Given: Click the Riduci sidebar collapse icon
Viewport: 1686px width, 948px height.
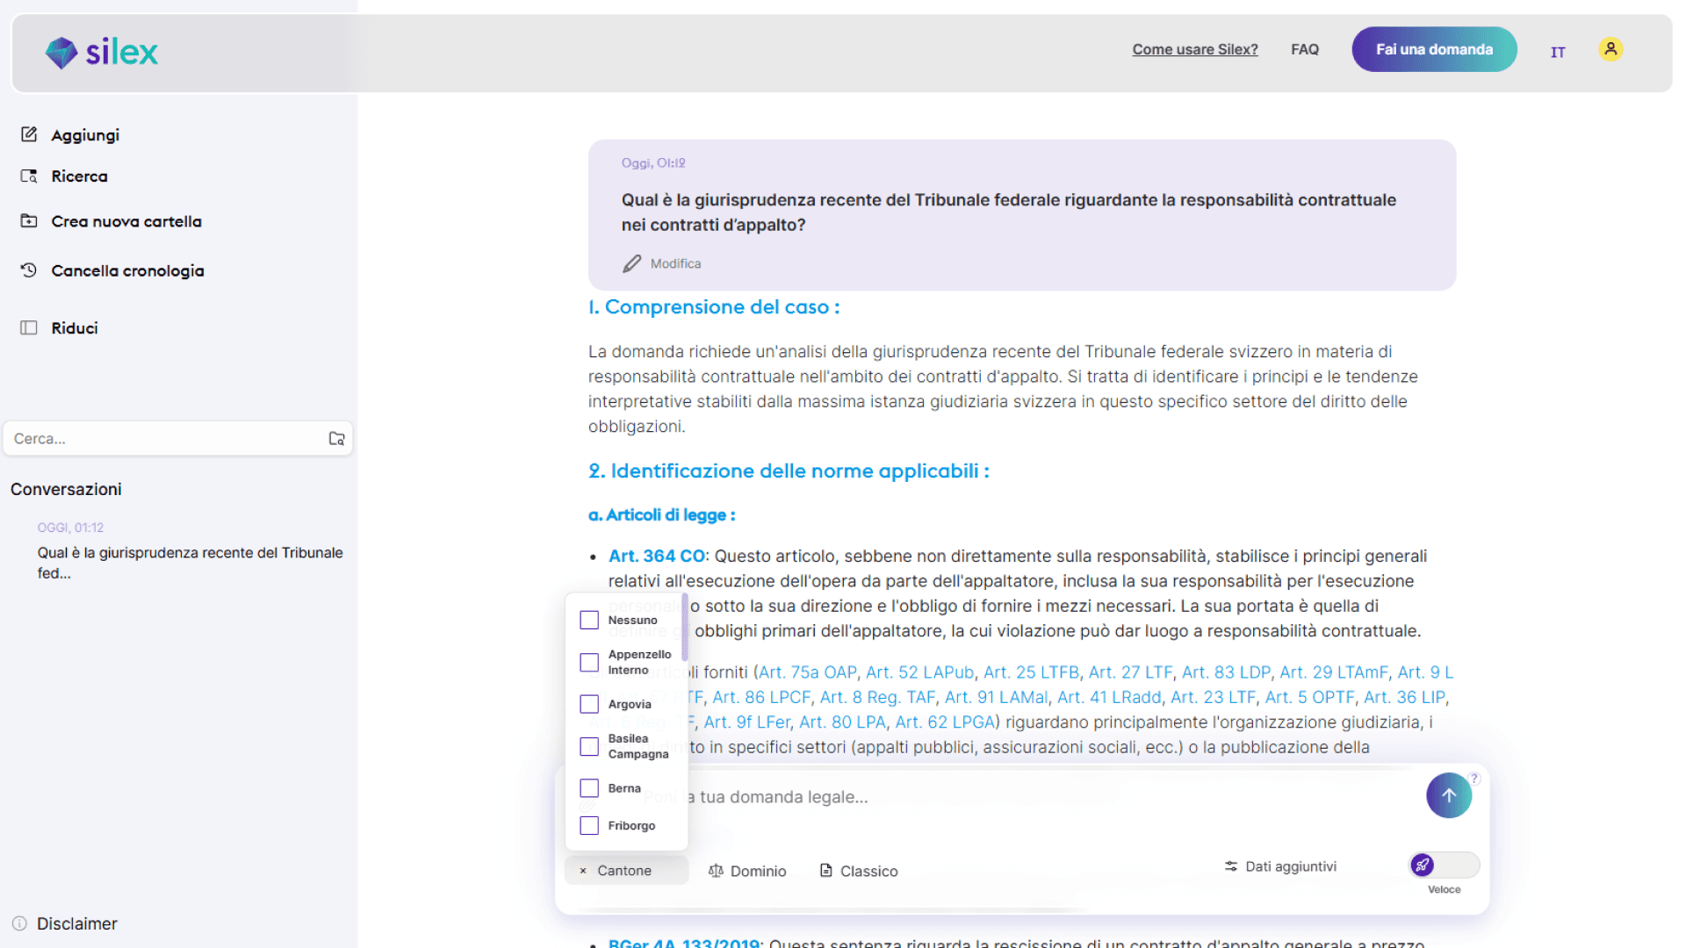Looking at the screenshot, I should (x=29, y=327).
